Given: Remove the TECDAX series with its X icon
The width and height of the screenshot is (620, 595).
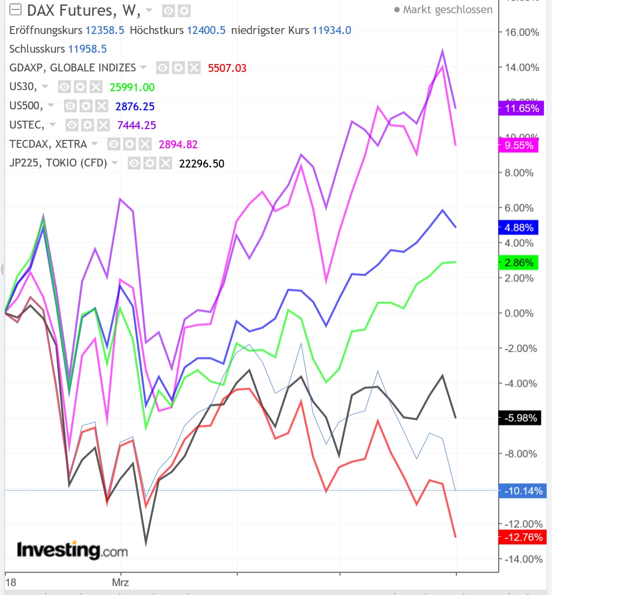Looking at the screenshot, I should (x=144, y=144).
